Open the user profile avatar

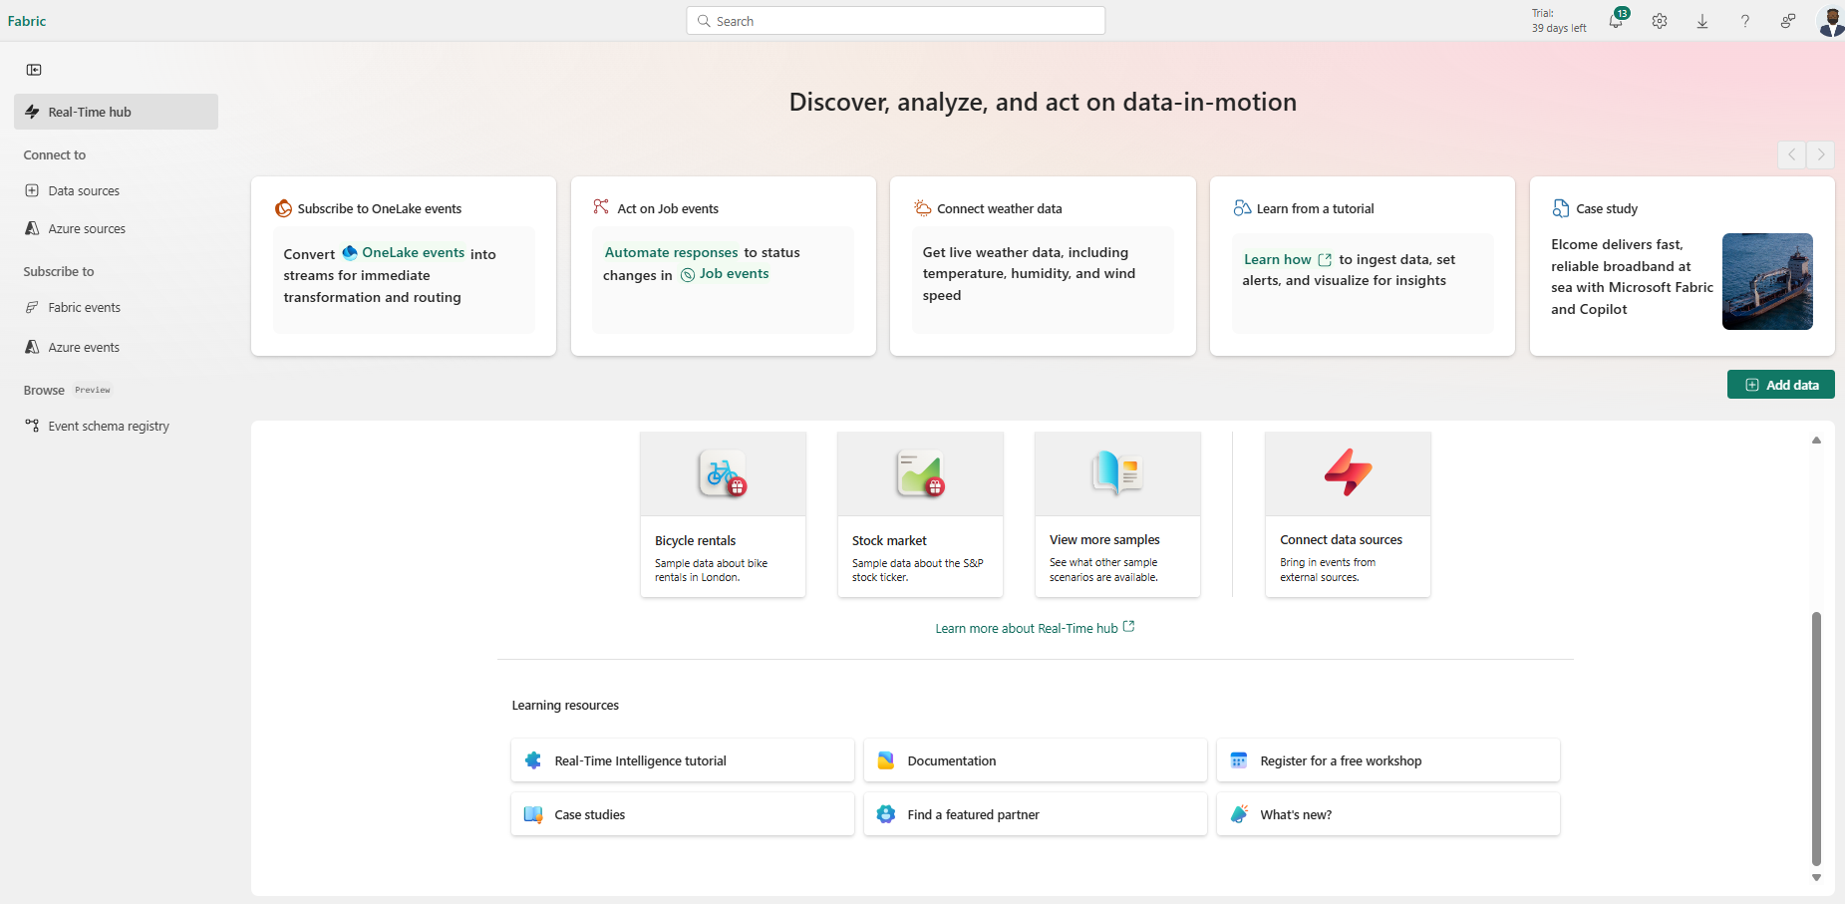1830,21
